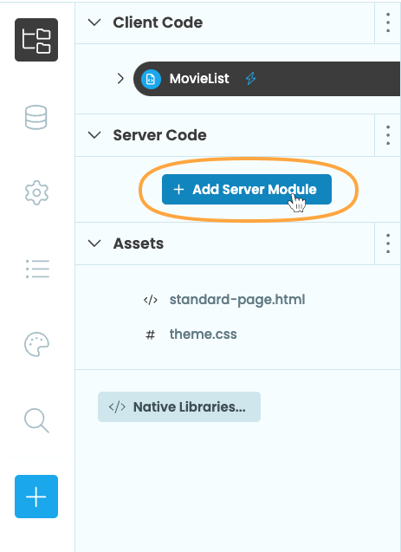Click the hash icon beside theme.css

point(150,334)
